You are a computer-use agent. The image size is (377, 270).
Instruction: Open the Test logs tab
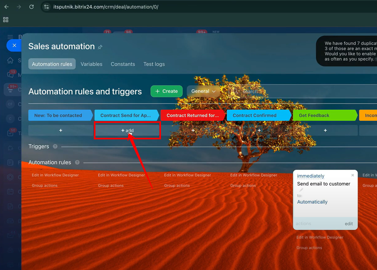coord(154,64)
